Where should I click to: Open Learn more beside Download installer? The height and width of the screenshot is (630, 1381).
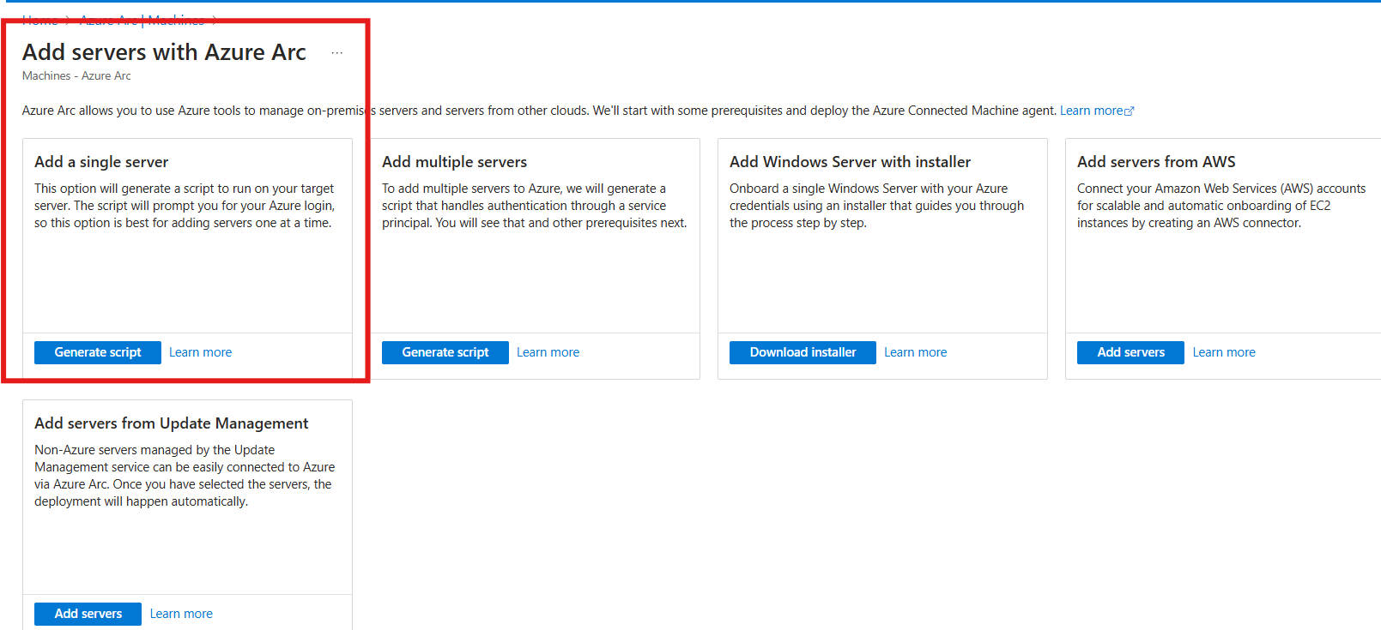[916, 352]
